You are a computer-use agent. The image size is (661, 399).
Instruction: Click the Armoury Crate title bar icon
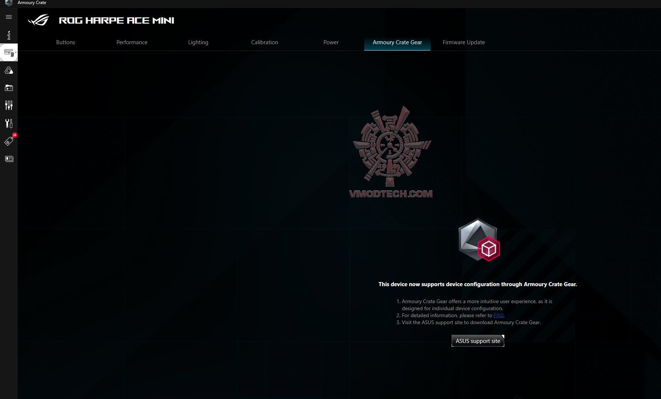pos(9,3)
